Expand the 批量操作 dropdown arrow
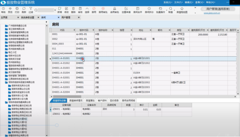 click(x=167, y=10)
